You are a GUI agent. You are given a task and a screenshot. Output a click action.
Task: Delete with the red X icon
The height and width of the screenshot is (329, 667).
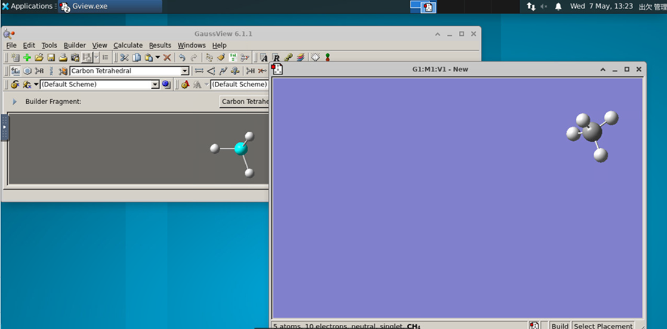pos(167,57)
